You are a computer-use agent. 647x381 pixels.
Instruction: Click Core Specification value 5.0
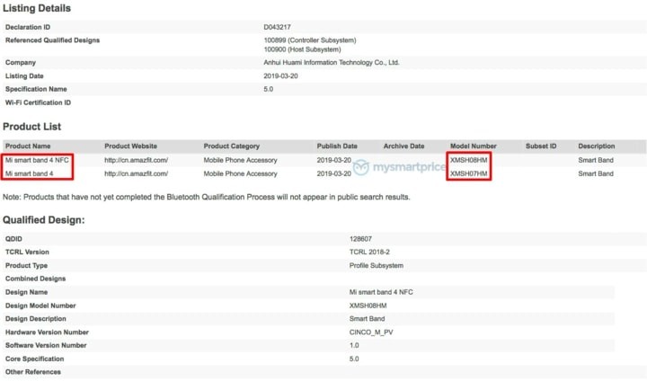tap(354, 359)
